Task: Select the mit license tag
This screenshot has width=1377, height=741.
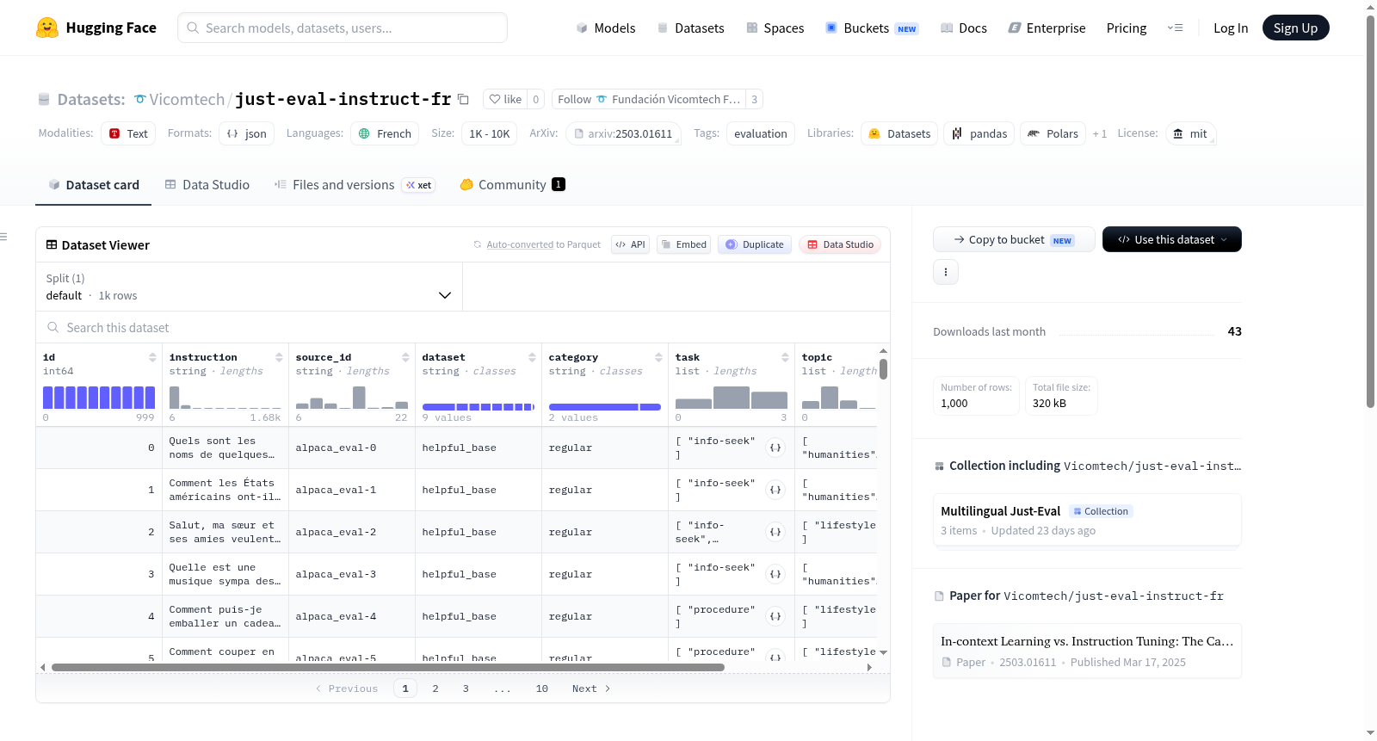Action: [x=1190, y=133]
